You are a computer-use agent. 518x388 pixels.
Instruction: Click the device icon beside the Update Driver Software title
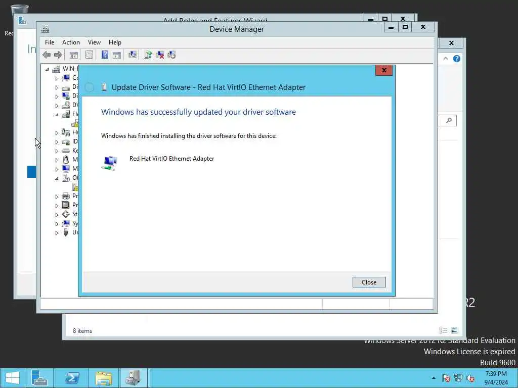coord(104,87)
